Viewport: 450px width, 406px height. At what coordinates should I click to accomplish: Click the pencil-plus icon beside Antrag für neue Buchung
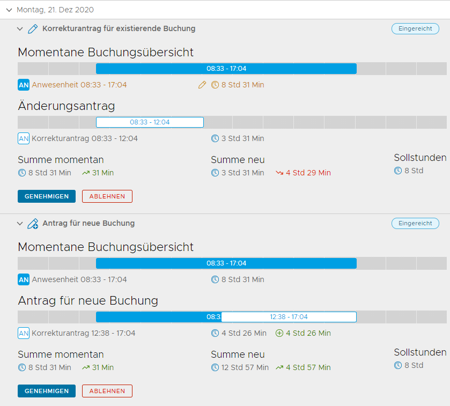tap(33, 224)
